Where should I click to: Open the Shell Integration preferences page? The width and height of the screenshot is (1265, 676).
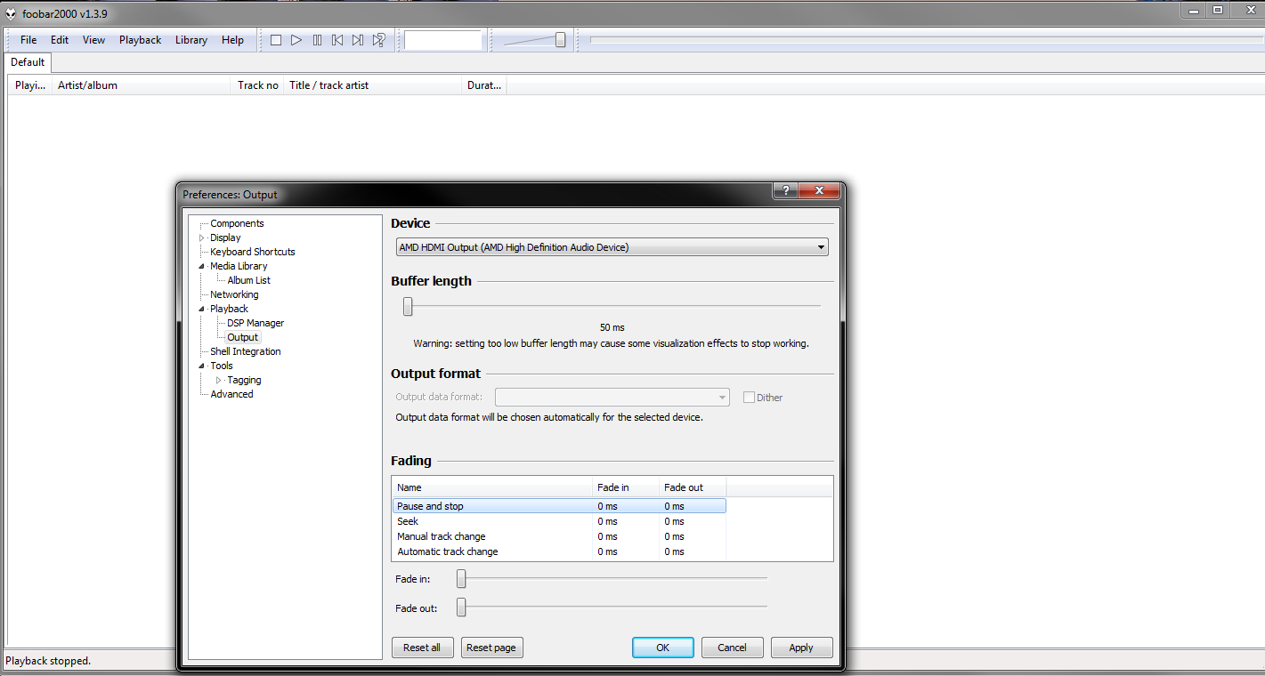246,351
